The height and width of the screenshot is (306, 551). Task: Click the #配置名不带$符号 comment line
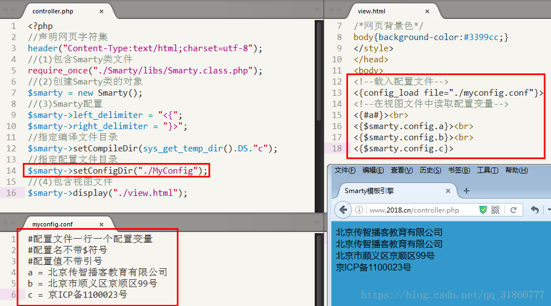coord(67,250)
